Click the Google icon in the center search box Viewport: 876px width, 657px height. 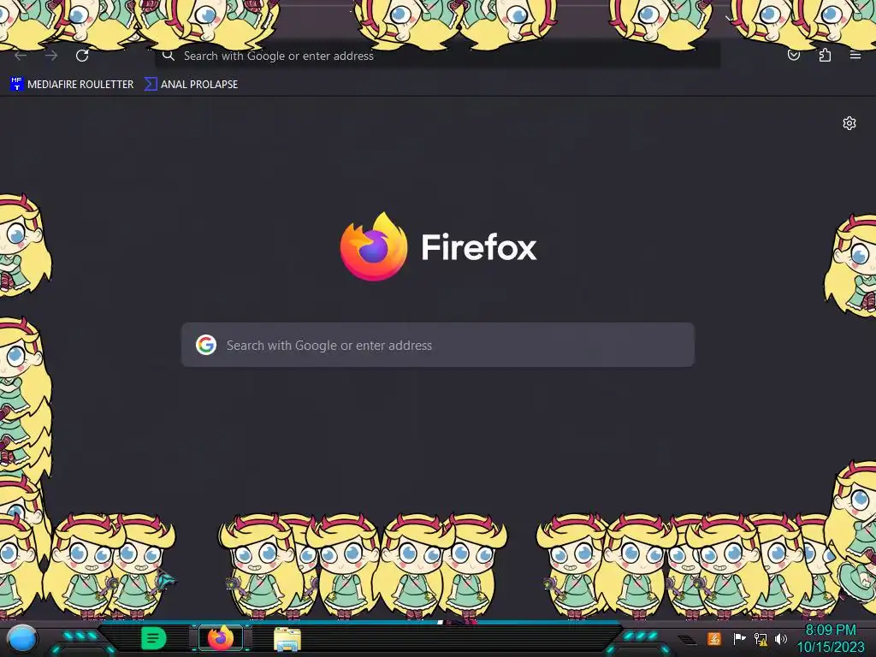206,345
